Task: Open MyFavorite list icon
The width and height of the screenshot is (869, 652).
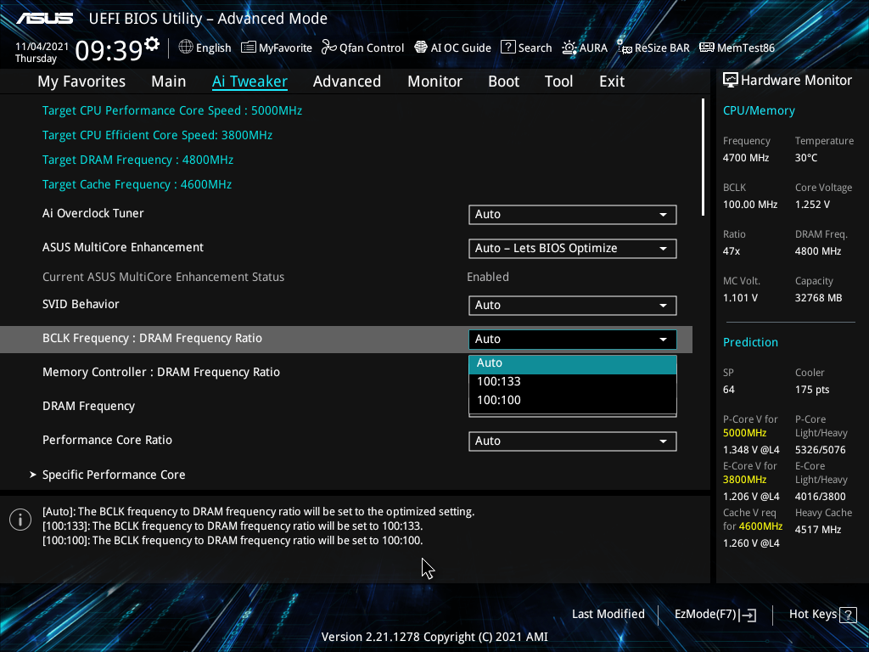Action: point(249,48)
